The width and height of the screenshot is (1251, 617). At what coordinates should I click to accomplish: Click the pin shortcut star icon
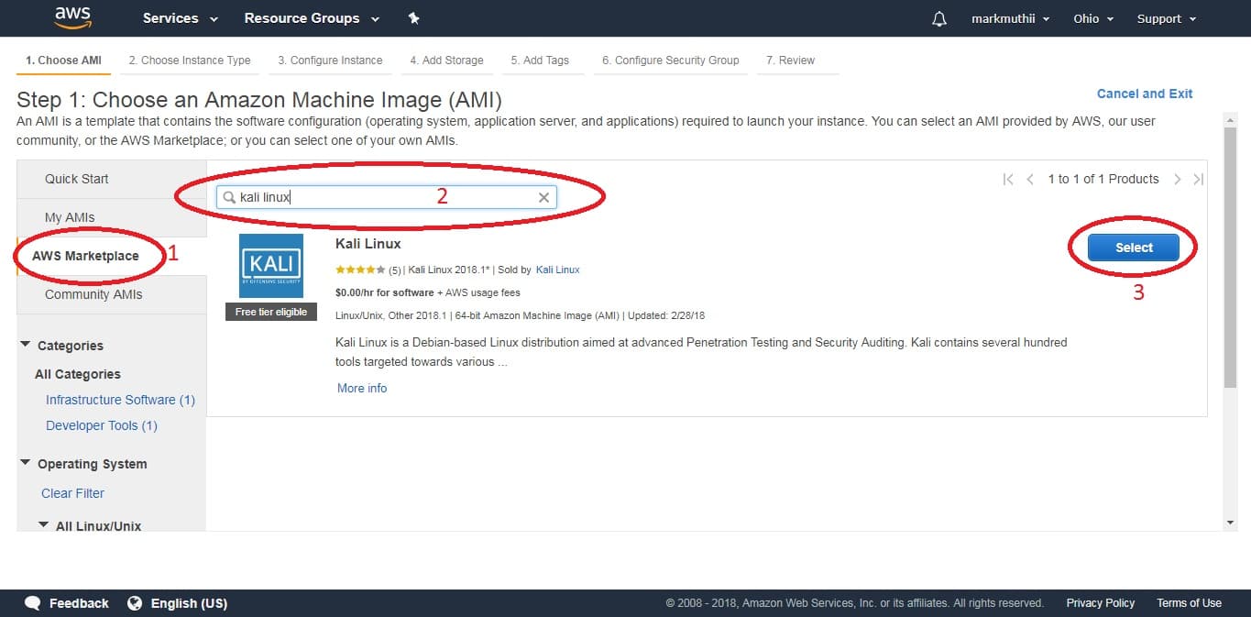[413, 18]
